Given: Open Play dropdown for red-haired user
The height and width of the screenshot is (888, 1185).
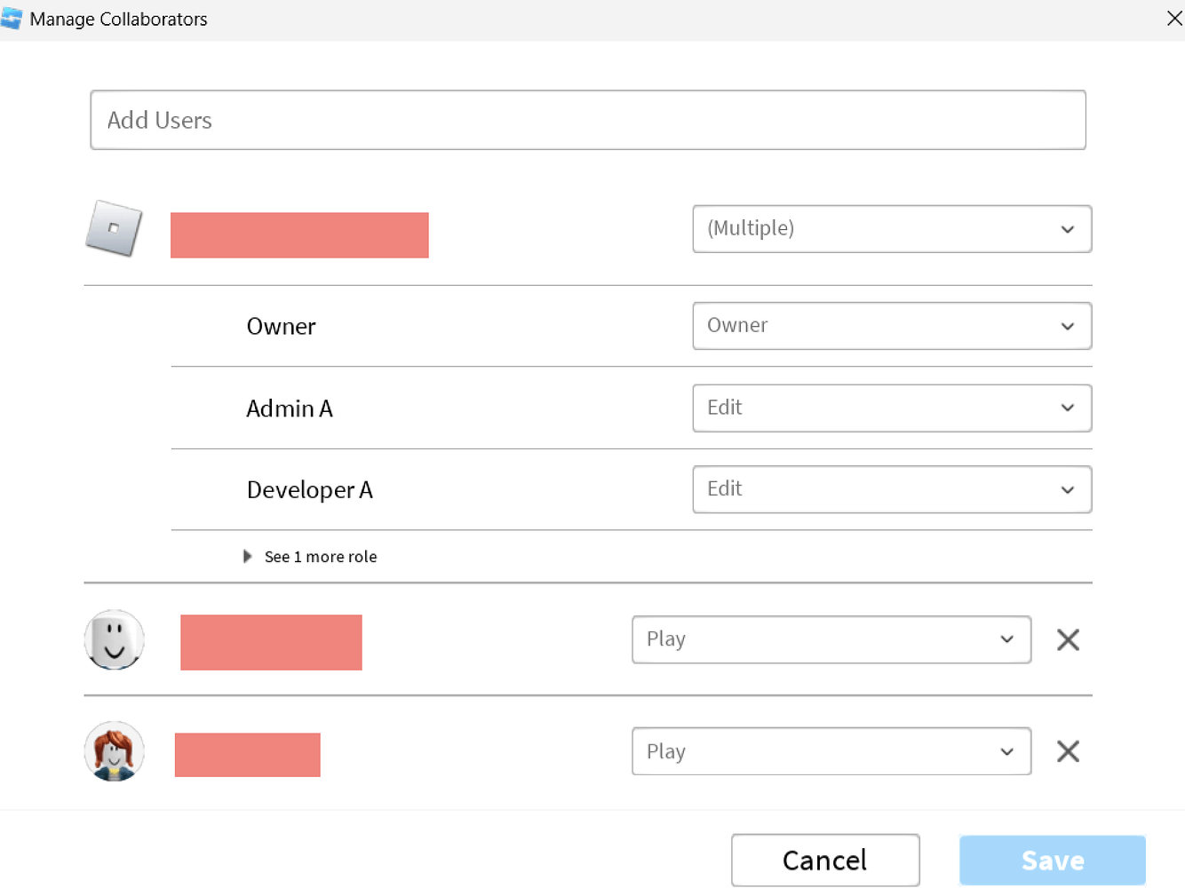Looking at the screenshot, I should click(831, 751).
